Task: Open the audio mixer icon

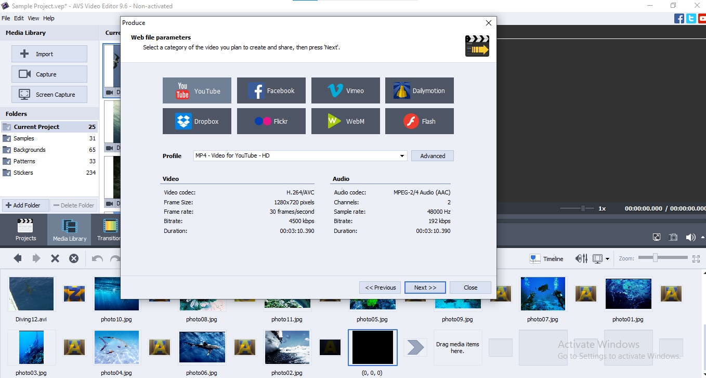Action: click(581, 259)
